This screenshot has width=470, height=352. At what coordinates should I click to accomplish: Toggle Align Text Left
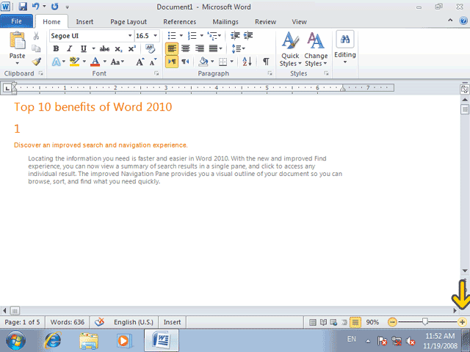(172, 48)
